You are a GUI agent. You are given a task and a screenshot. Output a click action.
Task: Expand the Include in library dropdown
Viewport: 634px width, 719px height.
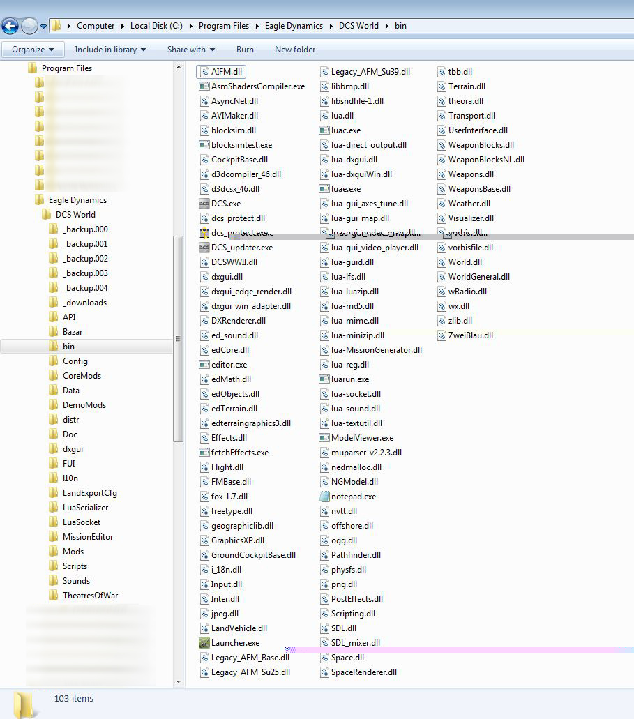(110, 50)
